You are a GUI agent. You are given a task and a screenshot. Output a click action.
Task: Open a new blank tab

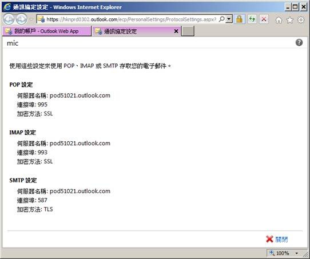point(188,31)
